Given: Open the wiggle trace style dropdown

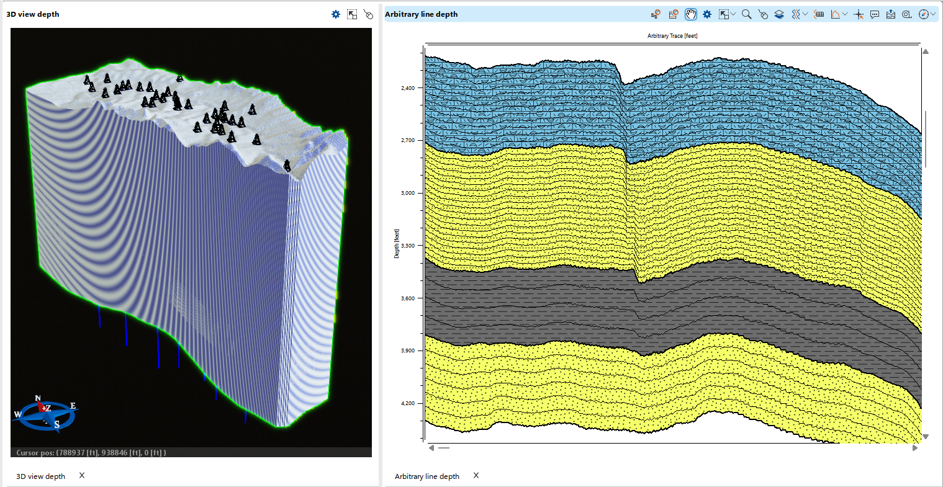Looking at the screenshot, I should pos(805,14).
